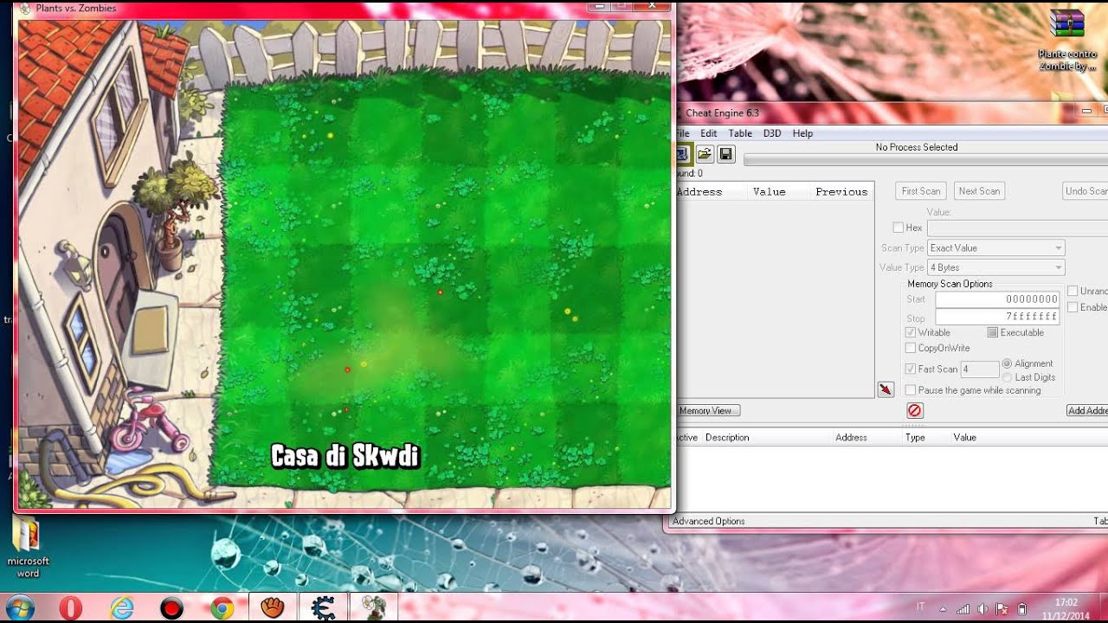Open the Table menu in Cheat Engine
The image size is (1108, 623).
click(740, 133)
